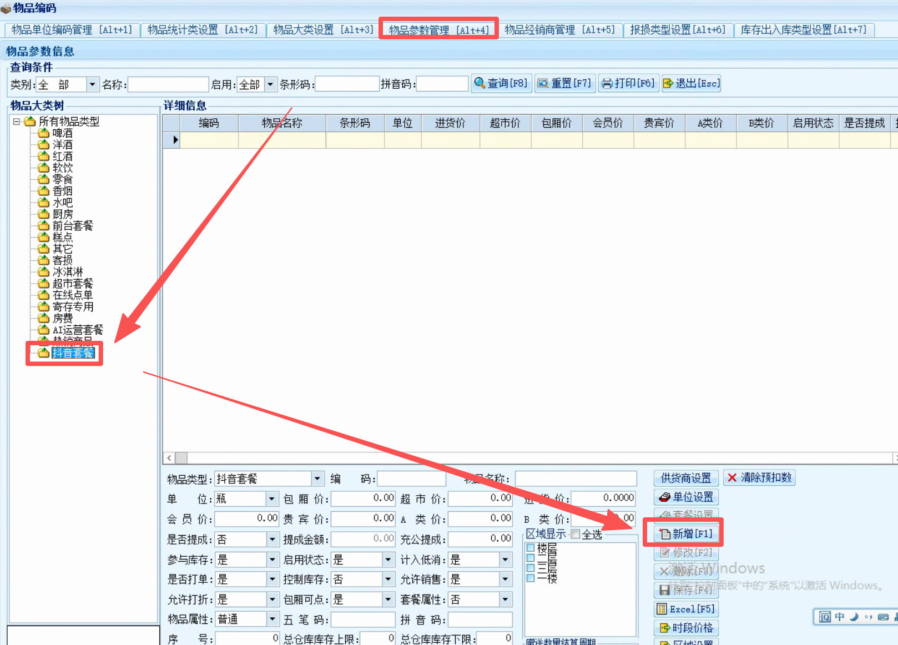Viewport: 898px width, 645px height.
Task: Tick the 一楼 area checkbox
Action: 531,578
